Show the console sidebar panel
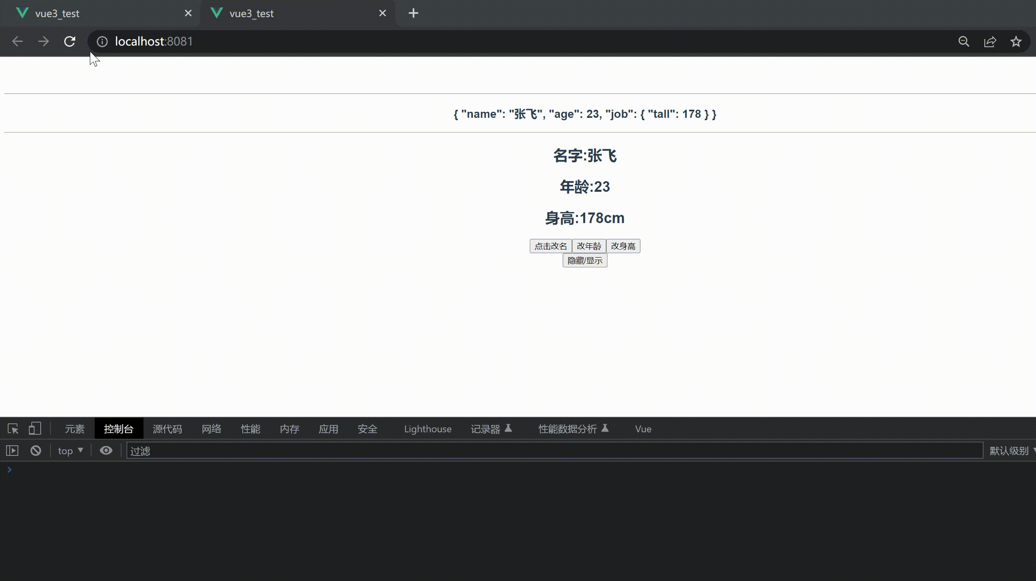This screenshot has width=1036, height=581. click(x=12, y=451)
